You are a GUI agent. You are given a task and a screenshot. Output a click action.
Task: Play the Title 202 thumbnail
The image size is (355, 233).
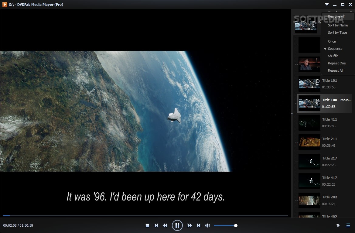point(309,200)
